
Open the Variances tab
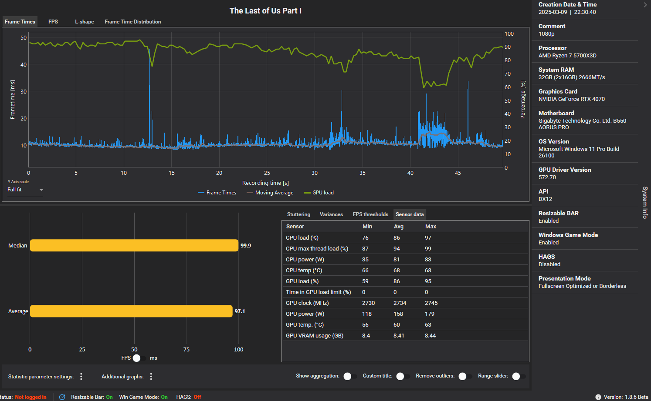point(331,214)
